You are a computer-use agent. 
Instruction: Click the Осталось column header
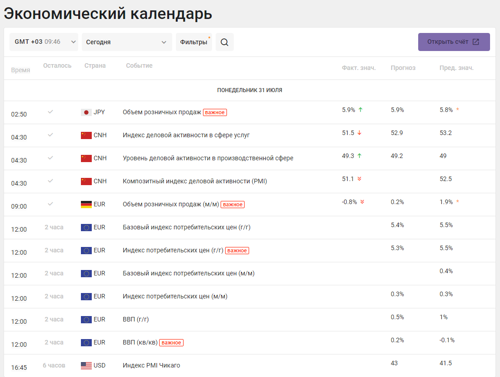[x=57, y=65]
